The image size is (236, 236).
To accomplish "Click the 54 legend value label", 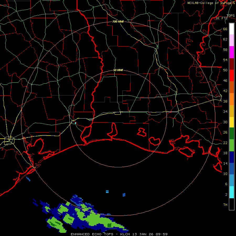I will (x=225, y=60).
